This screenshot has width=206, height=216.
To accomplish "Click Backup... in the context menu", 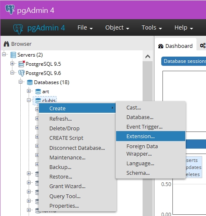I will 60,167.
